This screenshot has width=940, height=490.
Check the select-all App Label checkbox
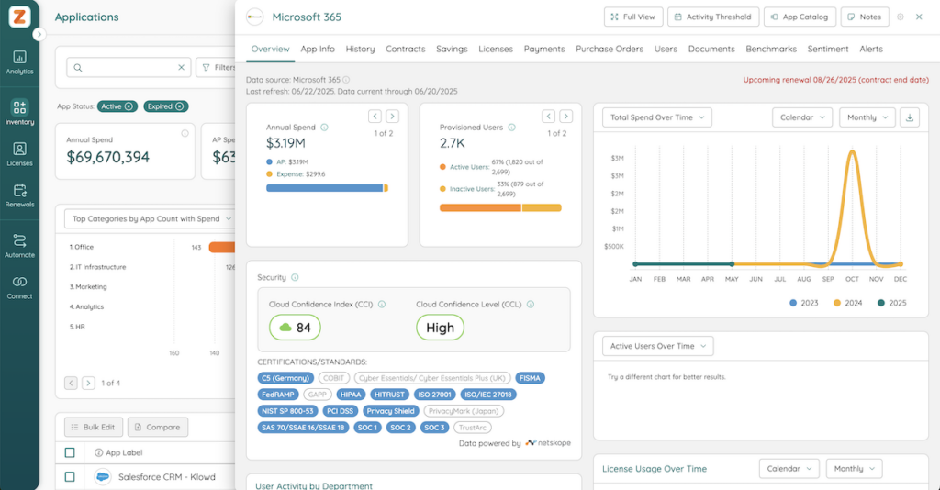70,453
